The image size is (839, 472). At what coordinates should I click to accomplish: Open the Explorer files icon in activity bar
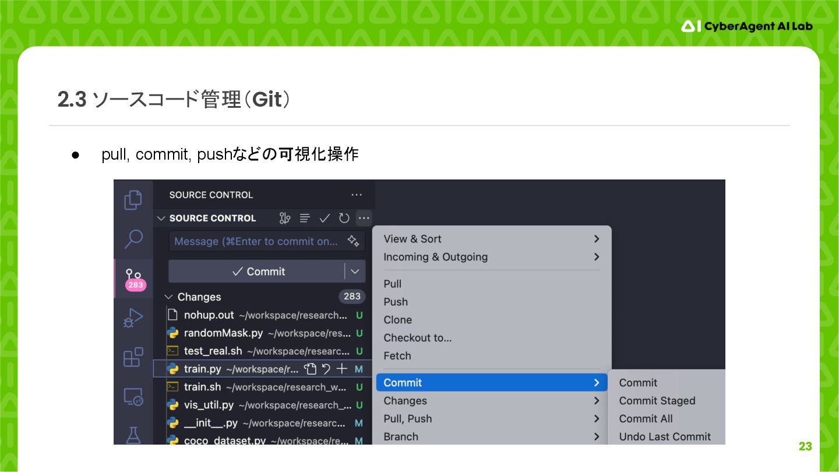pyautogui.click(x=133, y=200)
